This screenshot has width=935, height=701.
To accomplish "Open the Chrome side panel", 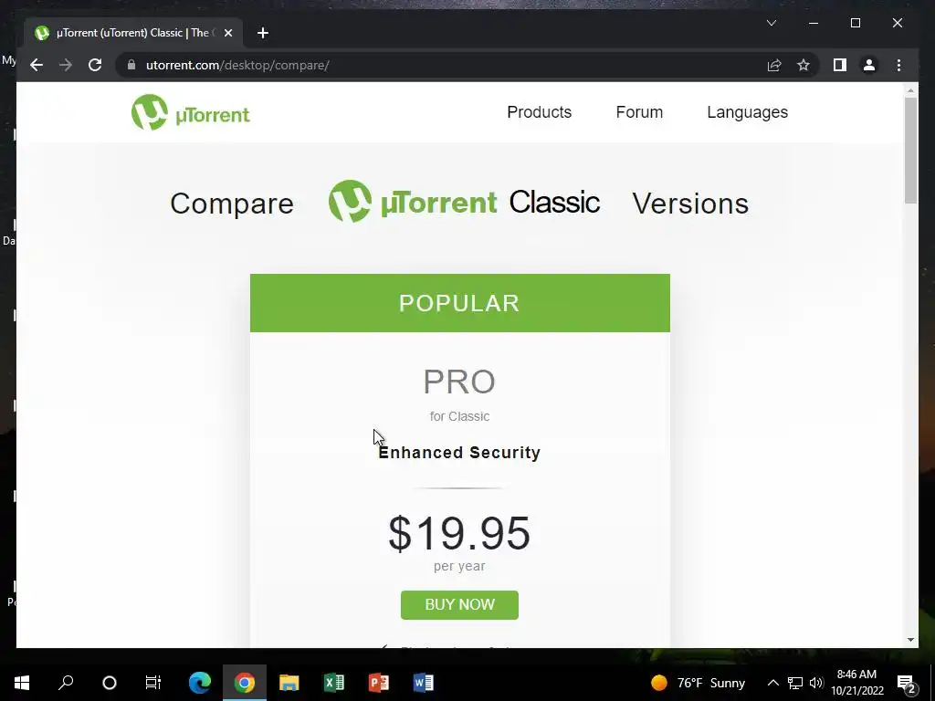I will coord(840,65).
